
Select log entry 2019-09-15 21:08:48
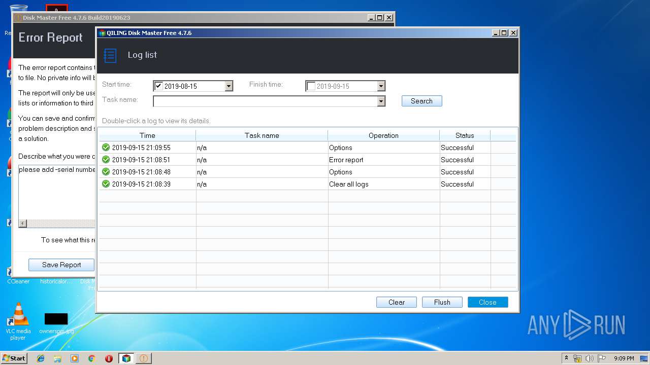point(308,172)
